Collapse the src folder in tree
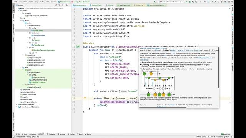246x138 pixels. pyautogui.click(x=19, y=18)
